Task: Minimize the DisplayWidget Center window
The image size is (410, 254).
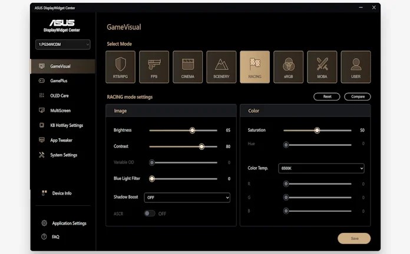Action: coord(361,8)
